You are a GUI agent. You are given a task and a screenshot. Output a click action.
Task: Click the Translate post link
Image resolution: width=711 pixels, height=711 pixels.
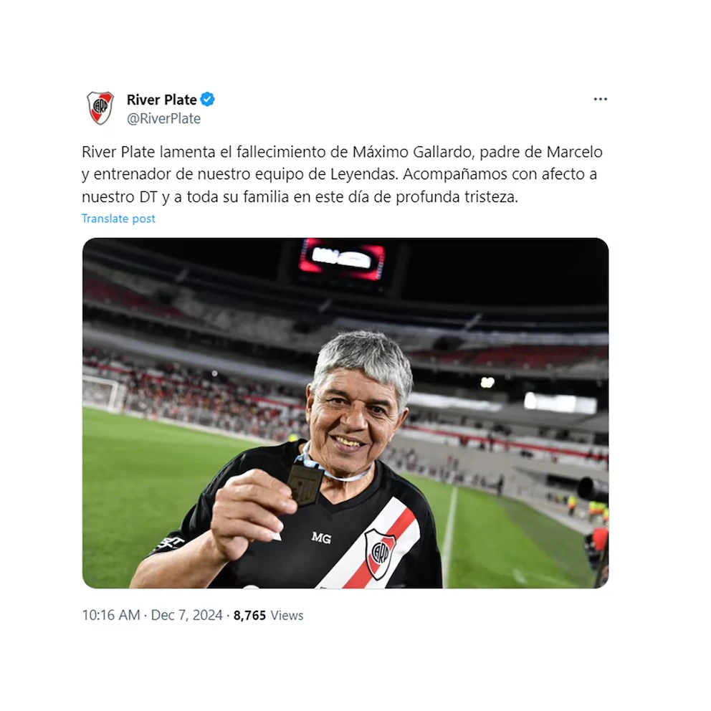click(x=118, y=219)
